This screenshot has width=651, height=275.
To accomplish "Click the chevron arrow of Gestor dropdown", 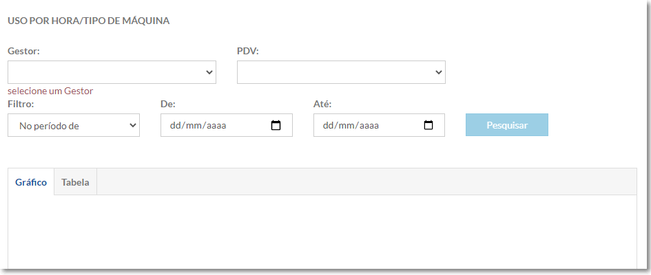I will [x=209, y=72].
